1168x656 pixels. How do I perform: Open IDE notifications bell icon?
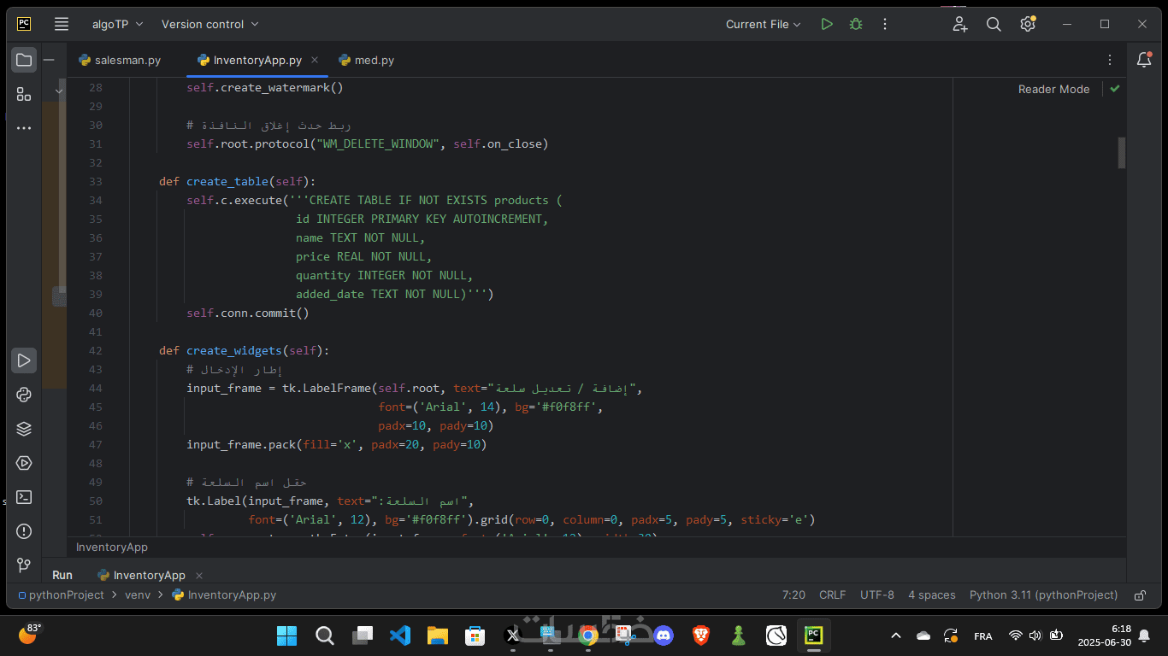pyautogui.click(x=1143, y=60)
